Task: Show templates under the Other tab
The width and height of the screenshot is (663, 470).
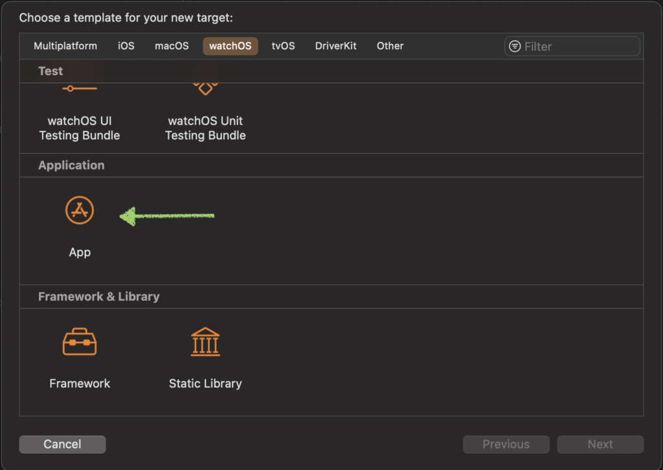Action: click(x=390, y=46)
